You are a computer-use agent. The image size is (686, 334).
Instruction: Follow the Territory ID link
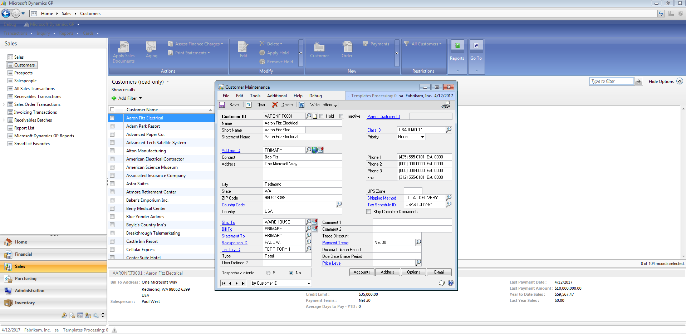[231, 250]
